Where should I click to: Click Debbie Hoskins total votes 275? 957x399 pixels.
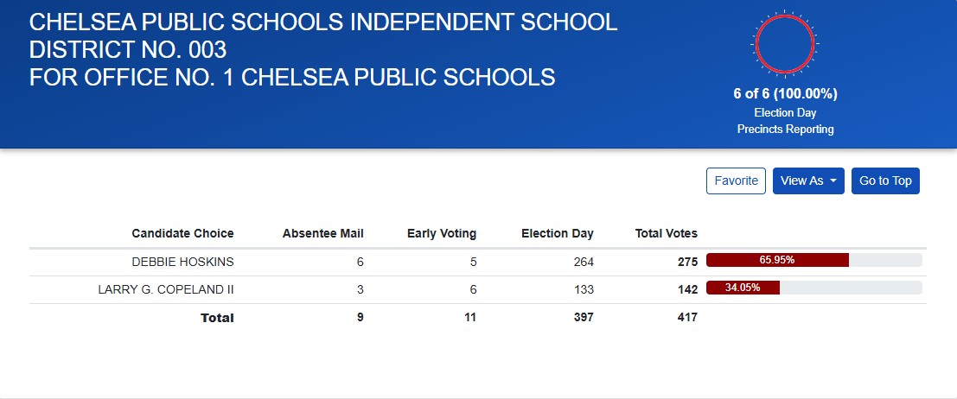[687, 262]
